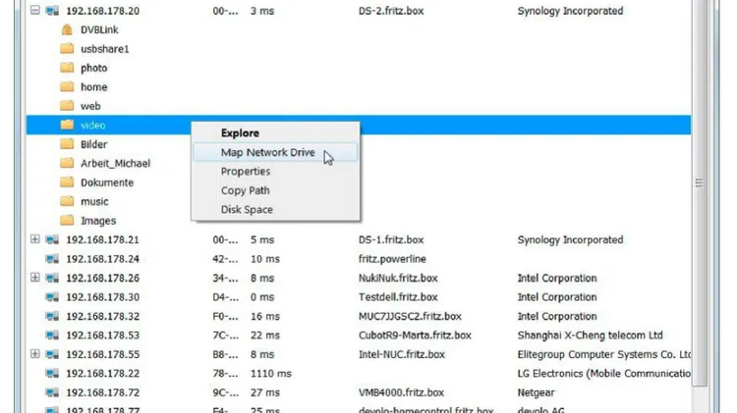This screenshot has height=413, width=737.
Task: Expand the 192.168.178.26 node
Action: (x=34, y=278)
